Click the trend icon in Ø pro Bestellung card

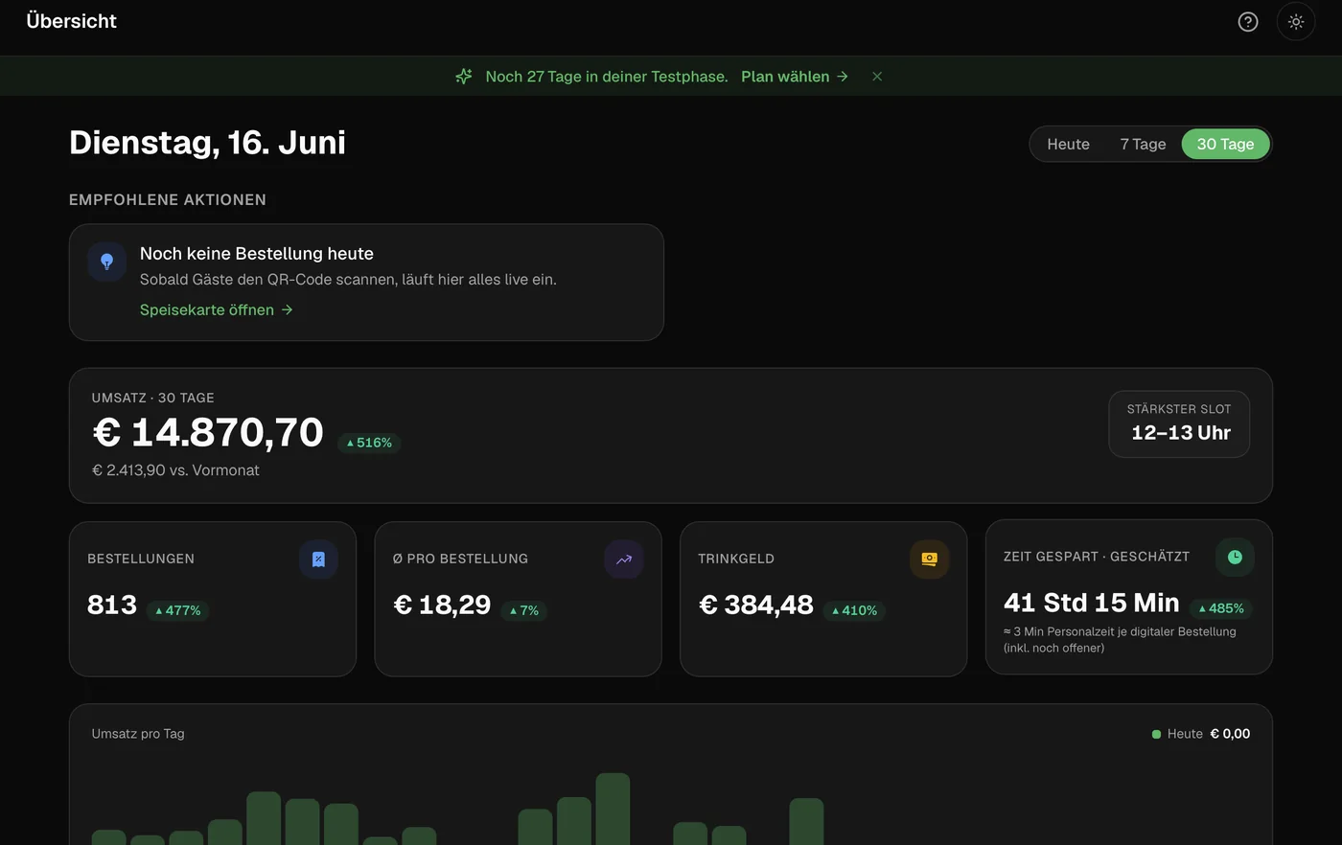click(x=624, y=560)
